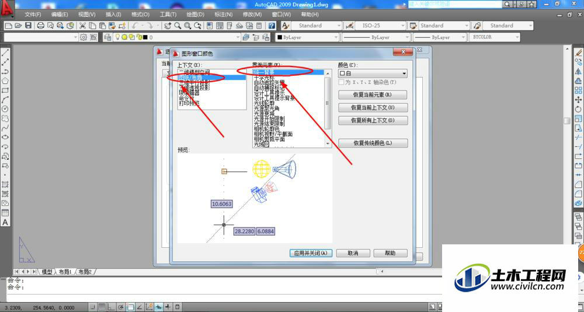
Task: Save the drawing with floppy icon
Action: pos(28,26)
